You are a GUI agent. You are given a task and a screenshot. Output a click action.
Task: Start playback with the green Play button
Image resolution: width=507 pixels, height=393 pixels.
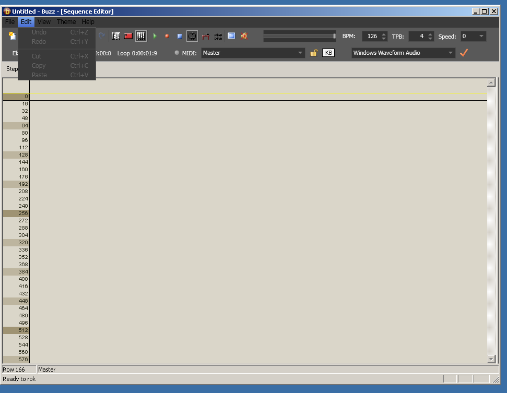click(155, 36)
